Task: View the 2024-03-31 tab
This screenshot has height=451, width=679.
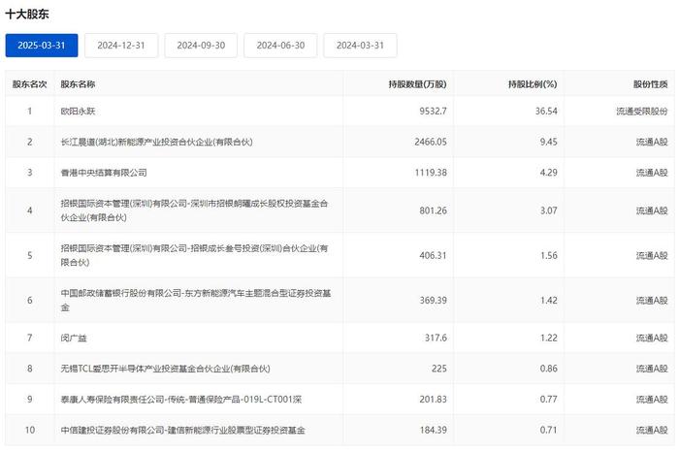Action: tap(360, 46)
